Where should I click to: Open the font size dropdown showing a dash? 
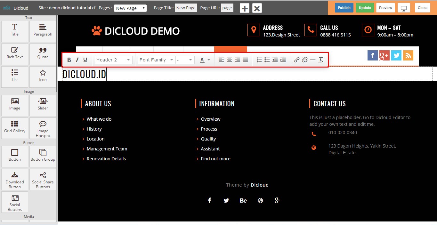(x=185, y=60)
